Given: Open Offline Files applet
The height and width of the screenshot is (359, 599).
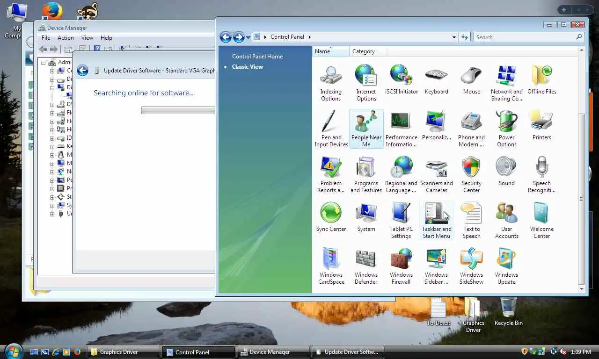Looking at the screenshot, I should [x=541, y=80].
